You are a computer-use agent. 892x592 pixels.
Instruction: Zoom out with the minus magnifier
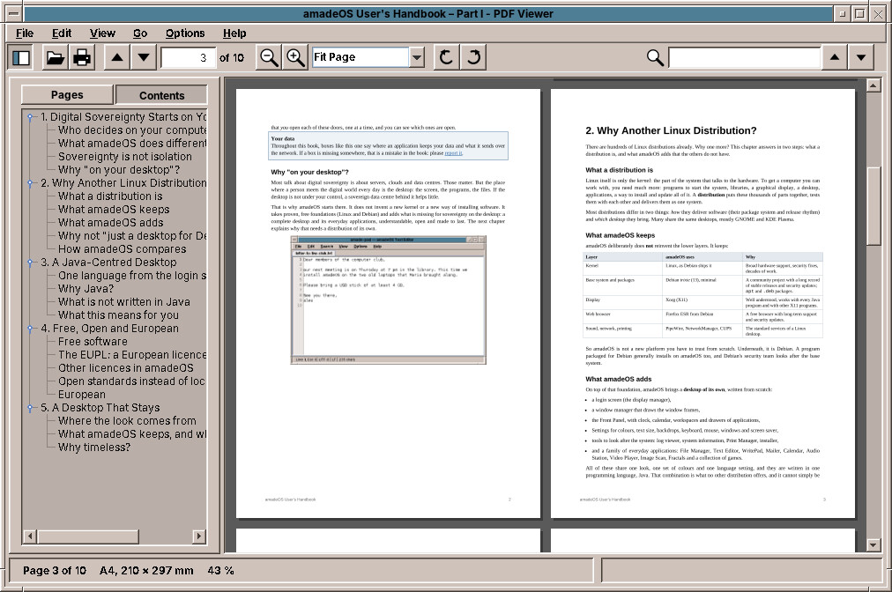click(269, 57)
